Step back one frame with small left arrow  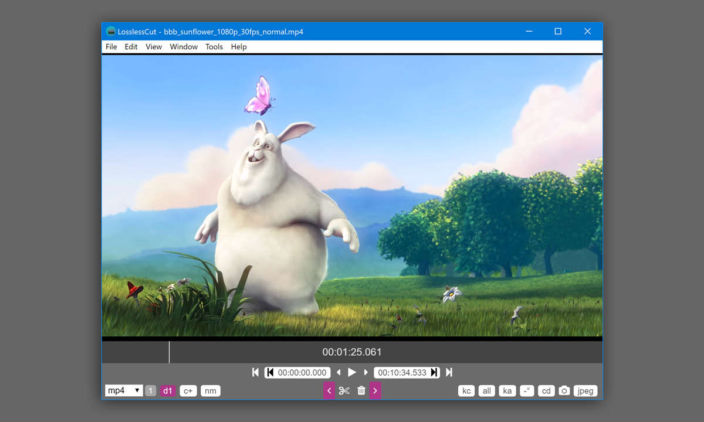tap(339, 372)
